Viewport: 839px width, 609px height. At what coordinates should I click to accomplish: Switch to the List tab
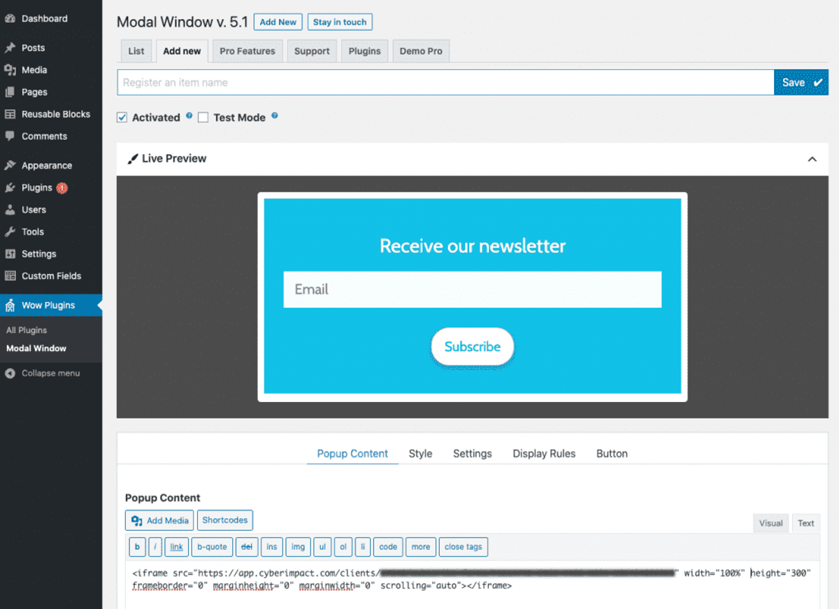[136, 51]
